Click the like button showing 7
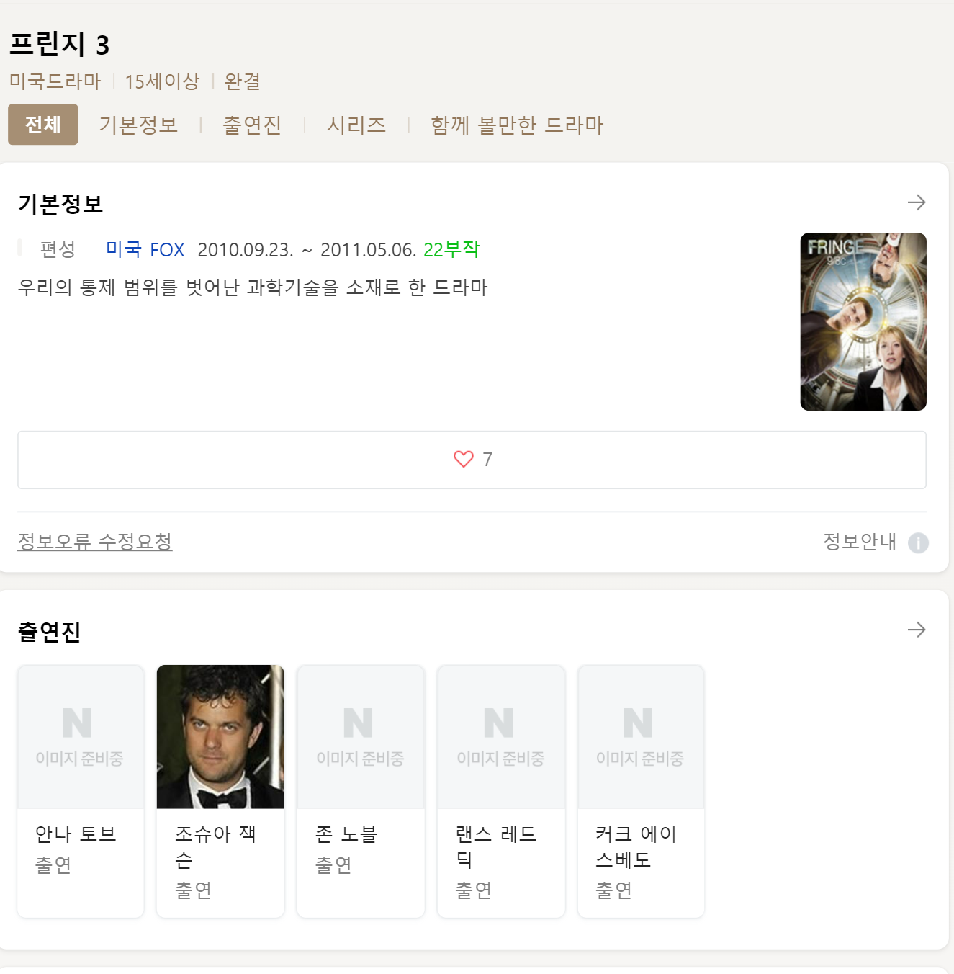 [x=472, y=460]
